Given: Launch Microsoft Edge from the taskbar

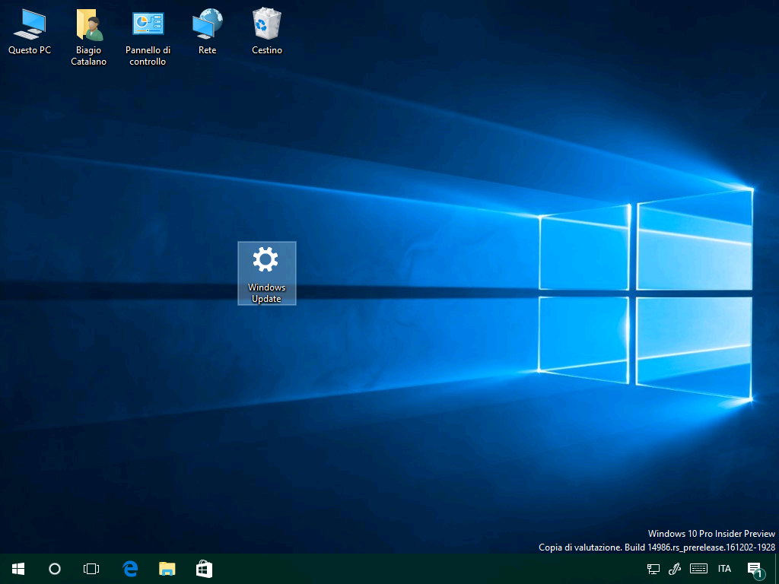Looking at the screenshot, I should pos(130,569).
